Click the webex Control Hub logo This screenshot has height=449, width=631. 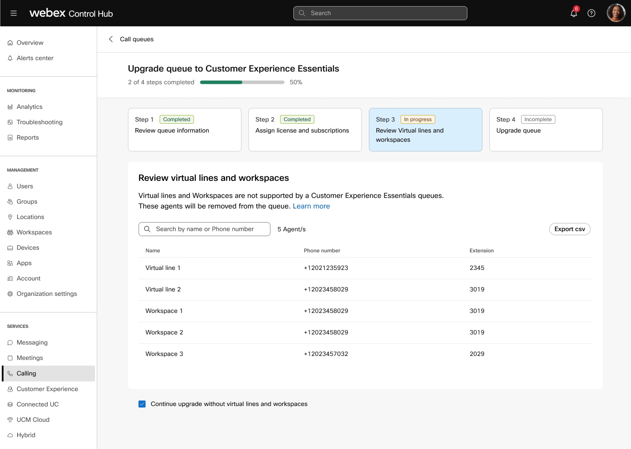click(71, 13)
